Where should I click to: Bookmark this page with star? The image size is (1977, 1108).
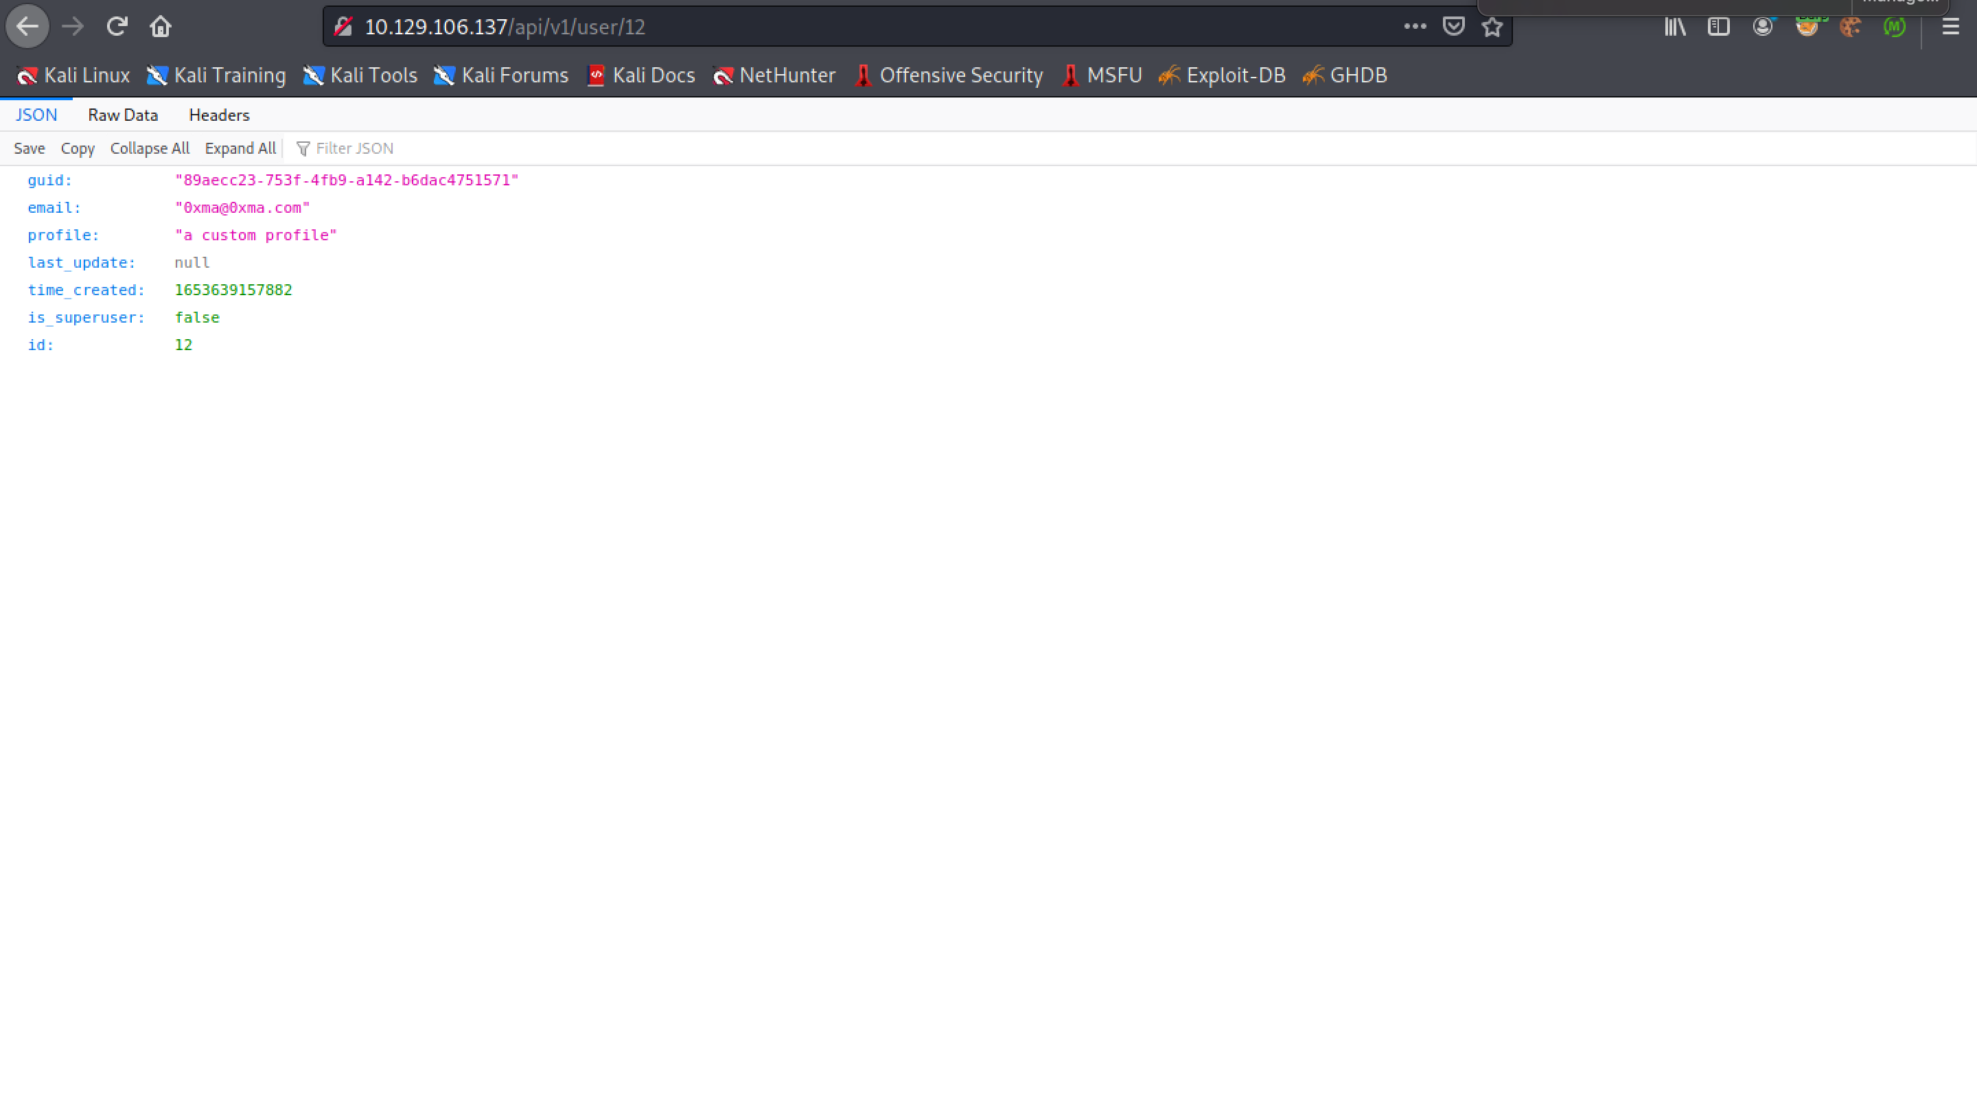coord(1492,27)
